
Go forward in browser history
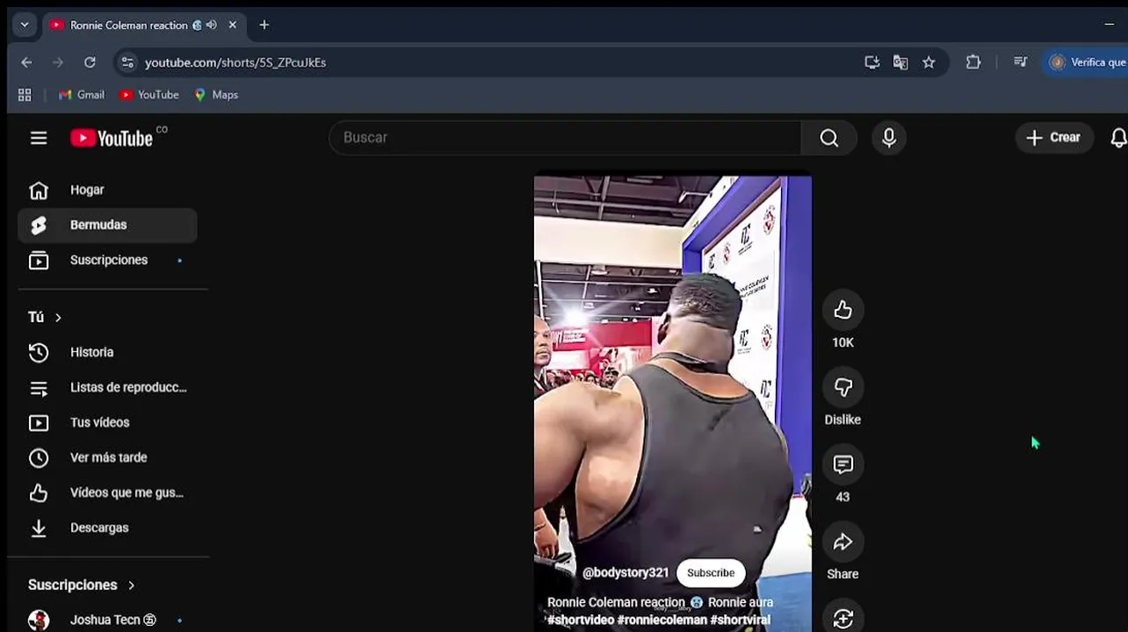pyautogui.click(x=58, y=62)
